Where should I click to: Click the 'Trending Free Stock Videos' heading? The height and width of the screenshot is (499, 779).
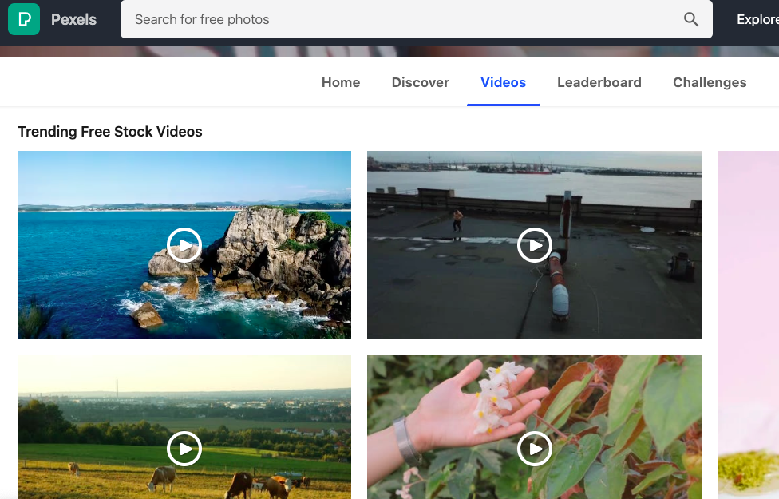pos(110,131)
